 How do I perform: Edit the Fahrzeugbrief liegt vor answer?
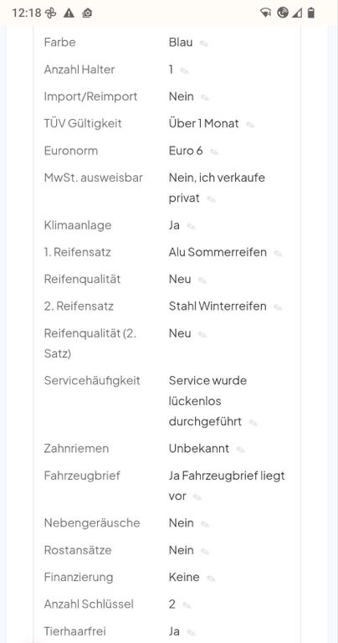pos(197,497)
